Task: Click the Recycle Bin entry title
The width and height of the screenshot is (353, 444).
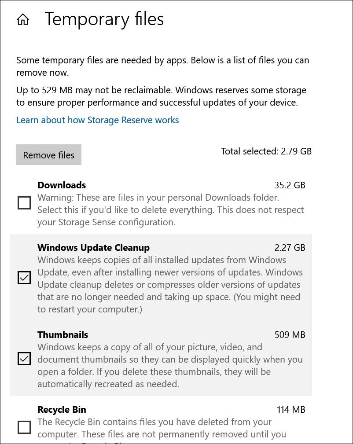Action: coord(61,410)
